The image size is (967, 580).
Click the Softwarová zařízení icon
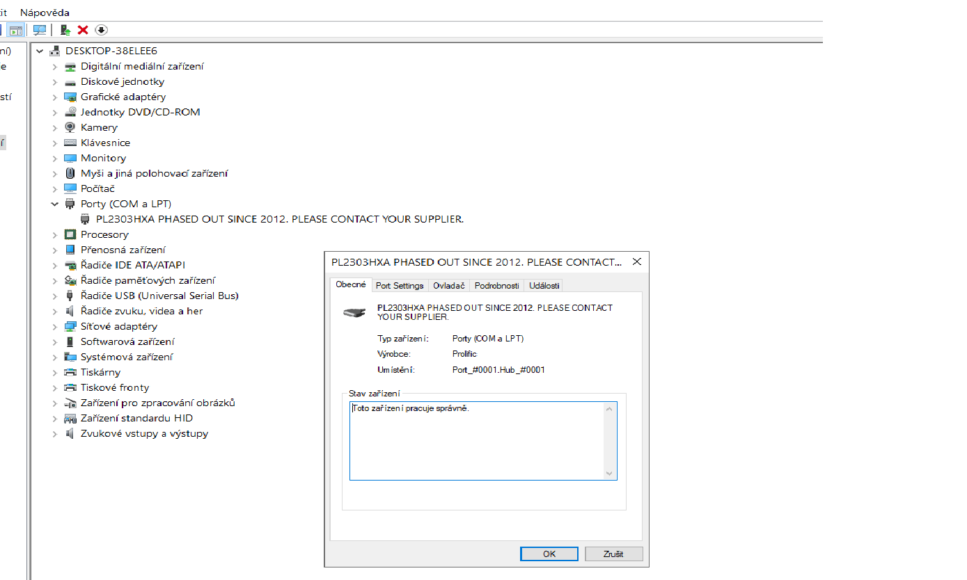(x=70, y=341)
